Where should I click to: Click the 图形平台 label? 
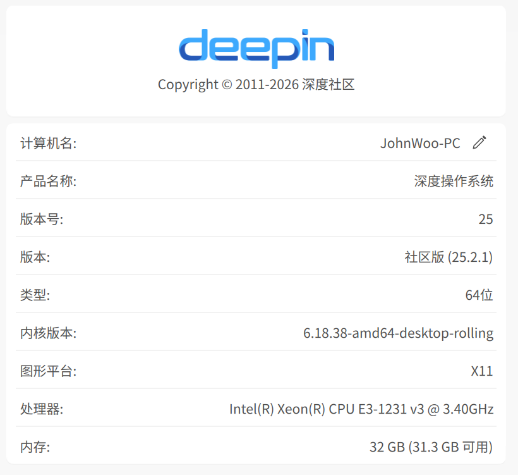pos(49,371)
